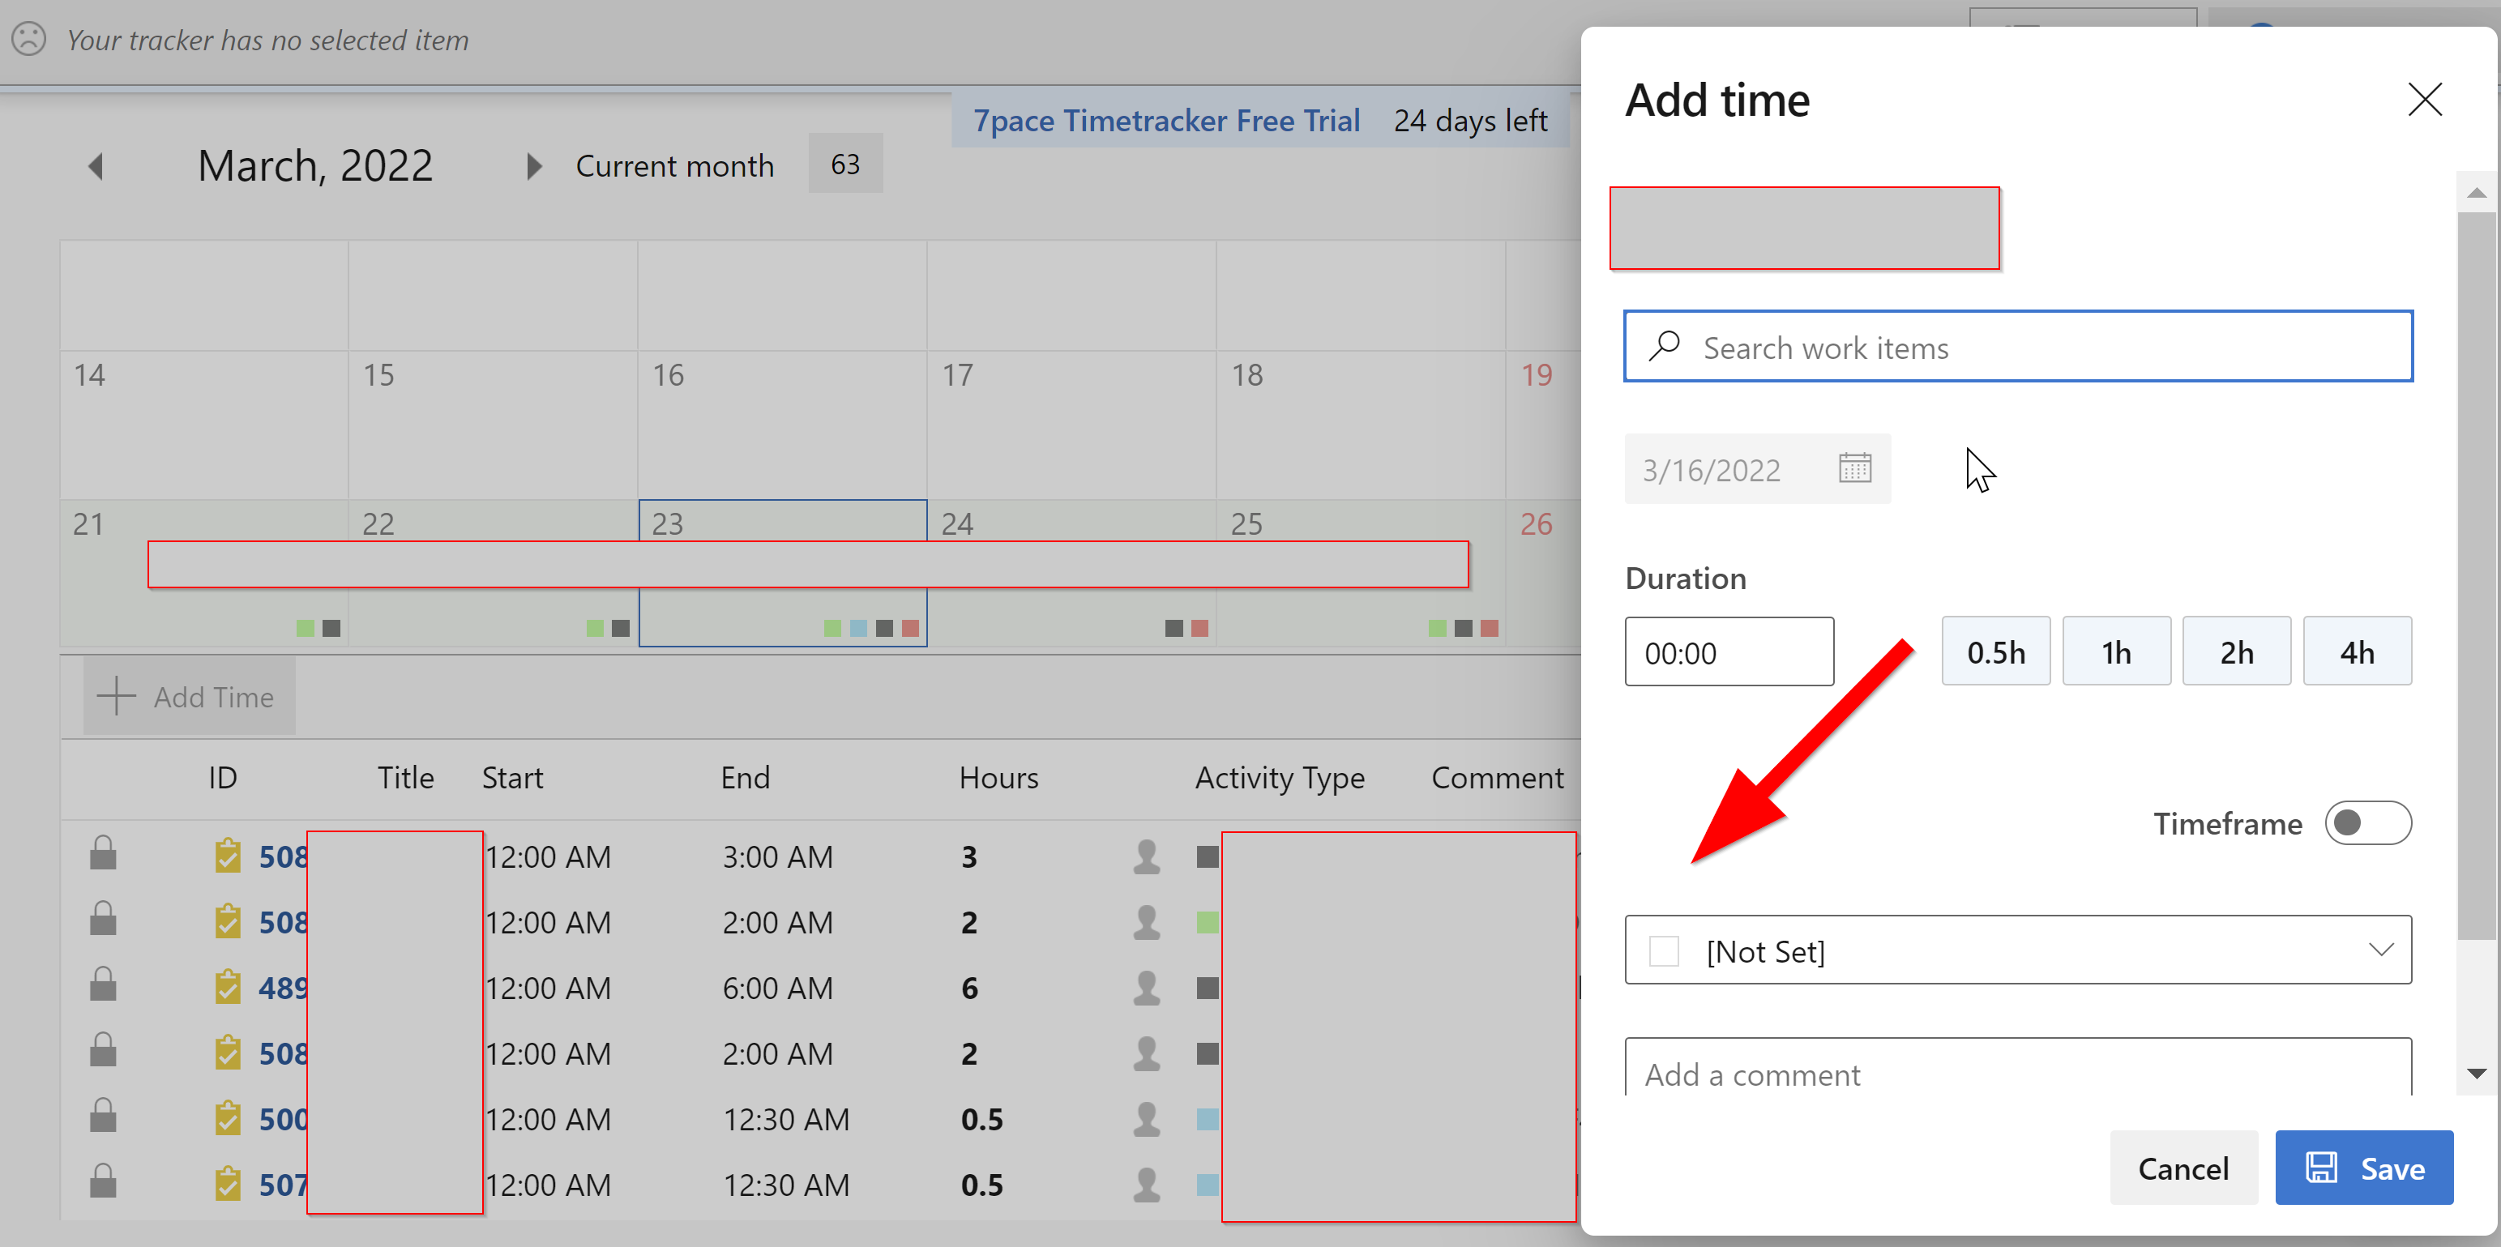Image resolution: width=2501 pixels, height=1247 pixels.
Task: Click the duration 00:00 input
Action: coord(1728,652)
